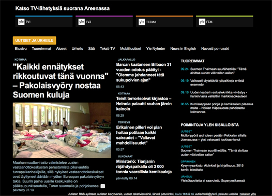Open the Yleisötavoitetta ei saavutettu Superpesiksessä story
This screenshot has width=272, height=196.
tap(213, 180)
